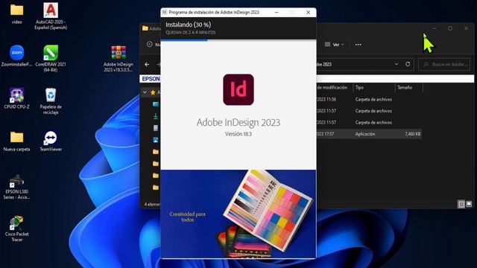Click the Instalando (30 %) status text
477x268 pixels.
point(188,25)
